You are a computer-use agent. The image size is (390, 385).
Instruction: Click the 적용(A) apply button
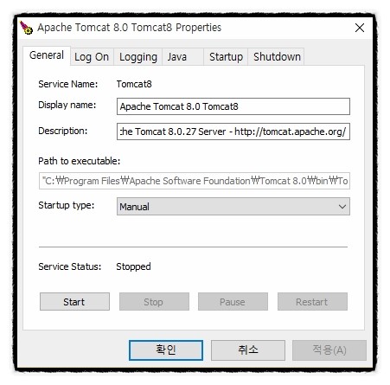coord(329,350)
